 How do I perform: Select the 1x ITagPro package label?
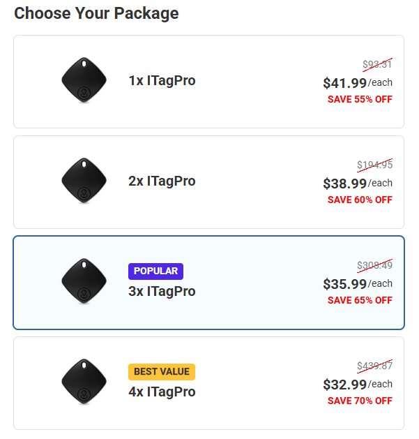pyautogui.click(x=162, y=81)
